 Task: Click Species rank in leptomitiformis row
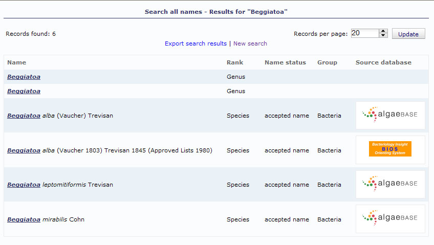(x=238, y=185)
